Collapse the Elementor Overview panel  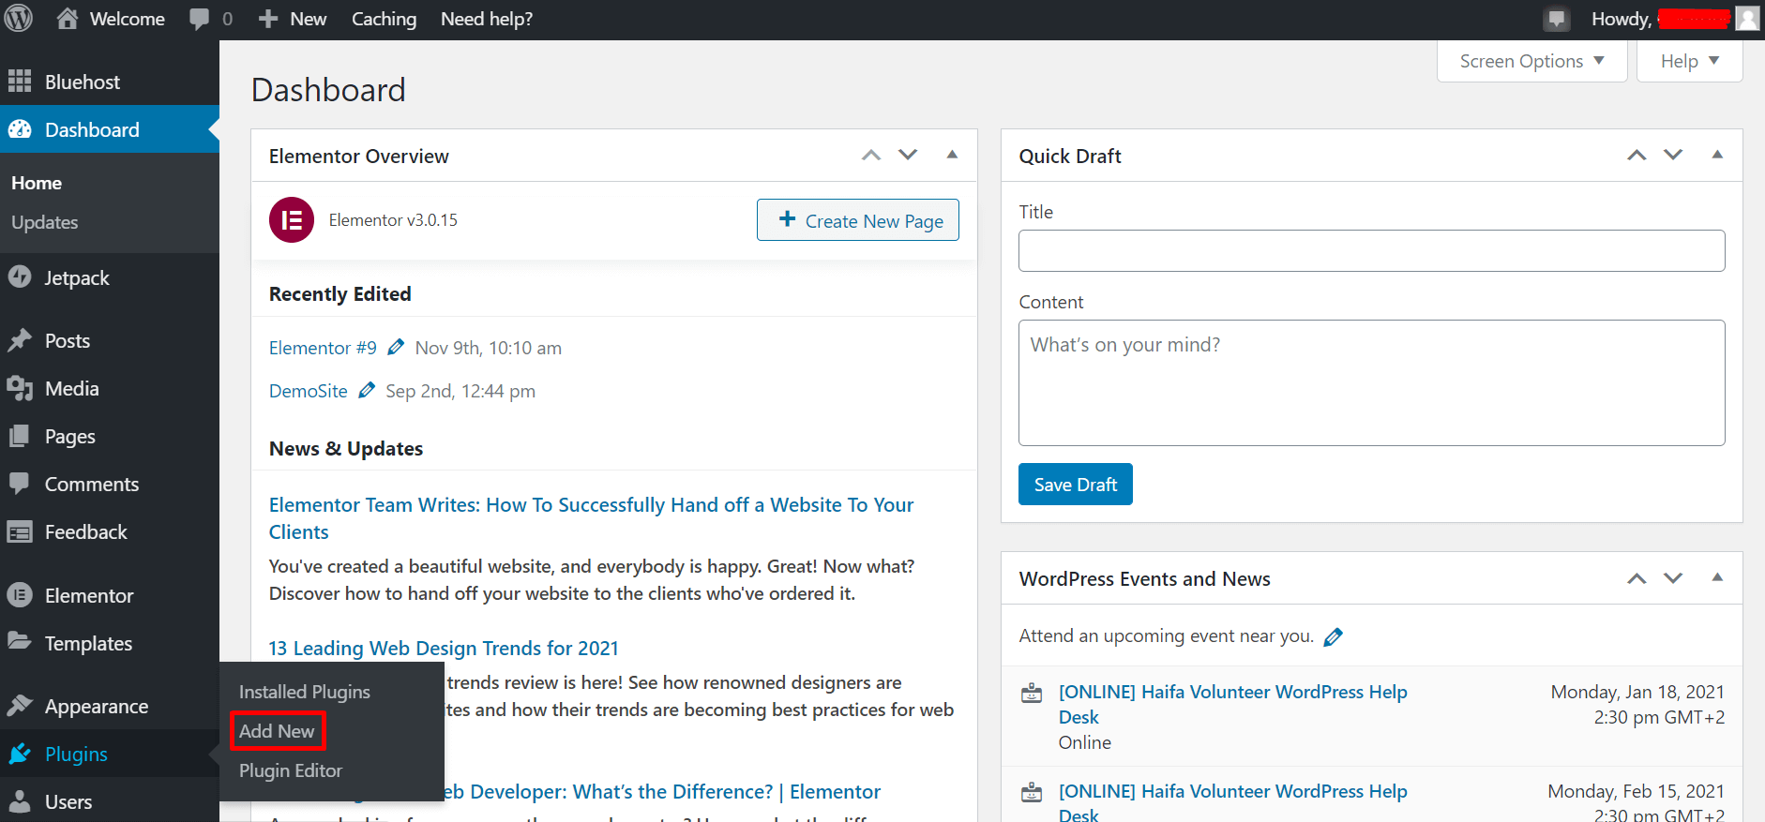[x=952, y=155]
